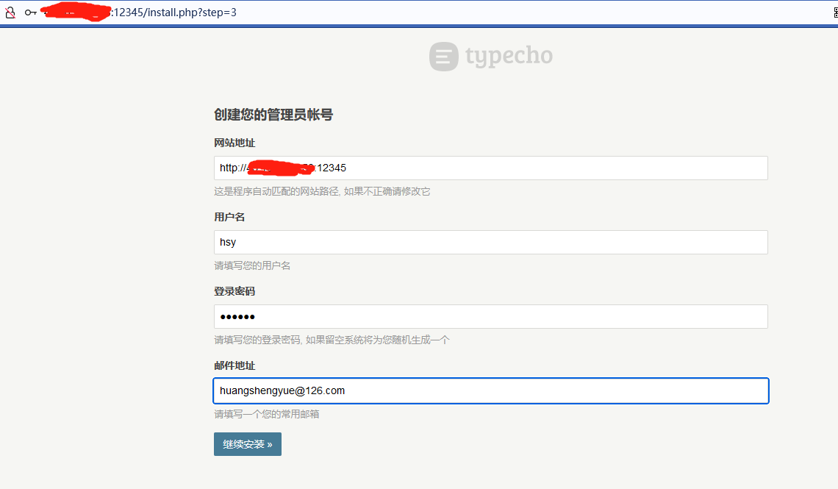Click the 请填写一个您的常用邮箱 hint text
Viewport: 838px width, 489px height.
267,414
